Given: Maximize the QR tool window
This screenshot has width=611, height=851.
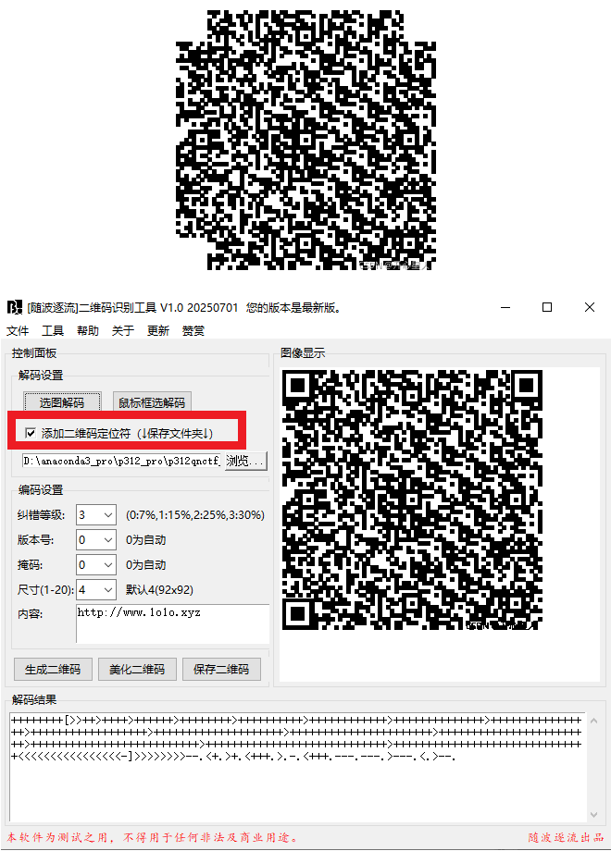Looking at the screenshot, I should coord(547,307).
